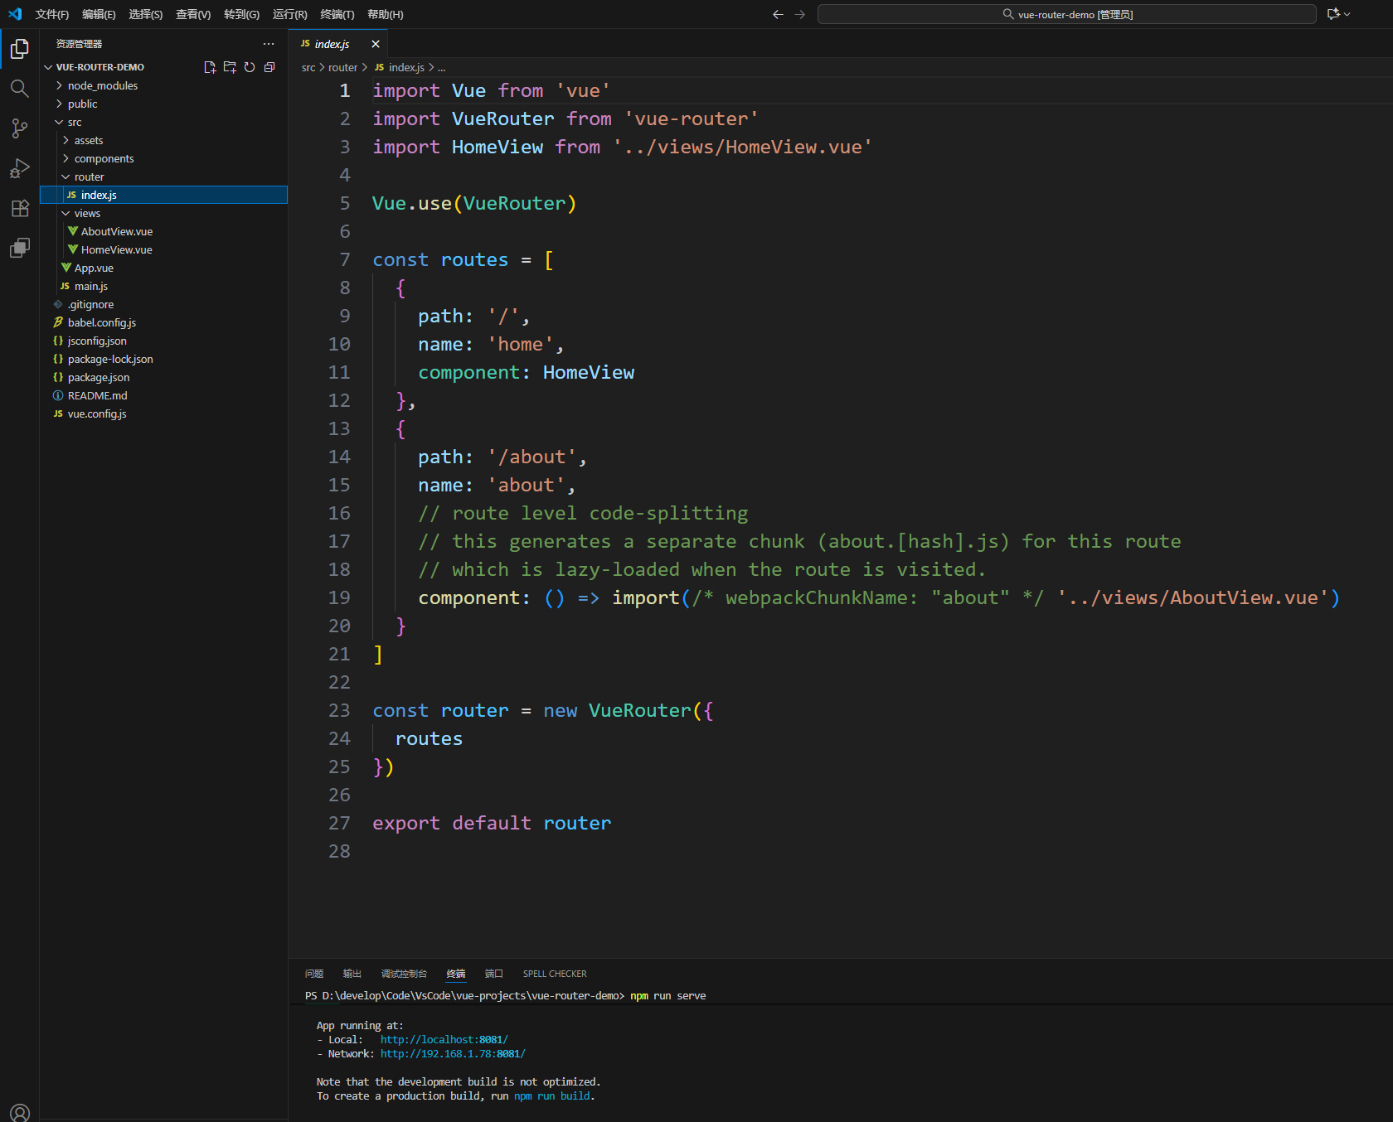Viewport: 1393px width, 1122px height.
Task: Open jsconfig.json in the explorer
Action: point(97,341)
